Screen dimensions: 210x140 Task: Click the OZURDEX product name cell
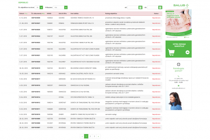coord(82,18)
